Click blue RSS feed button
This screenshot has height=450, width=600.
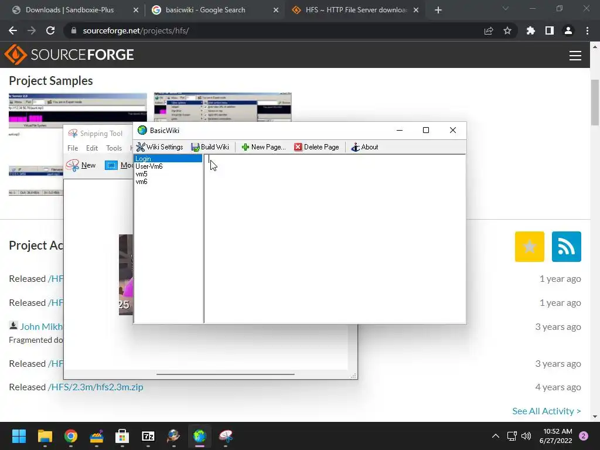click(x=567, y=247)
